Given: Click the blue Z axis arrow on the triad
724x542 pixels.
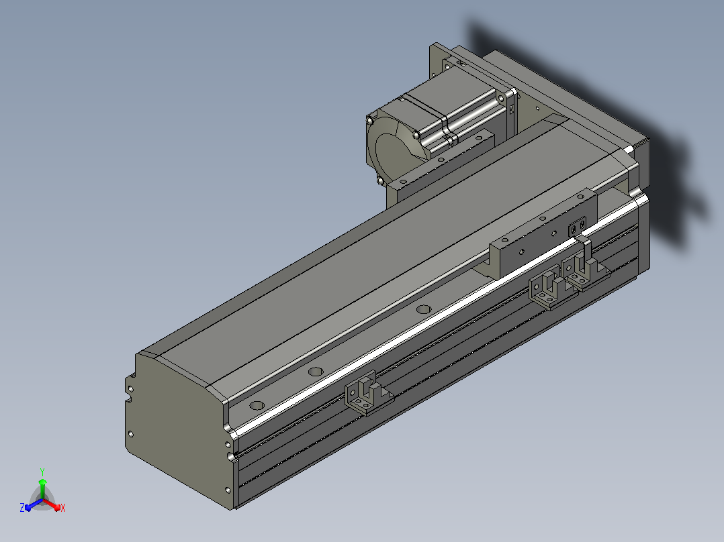Looking at the screenshot, I should click(x=34, y=504).
